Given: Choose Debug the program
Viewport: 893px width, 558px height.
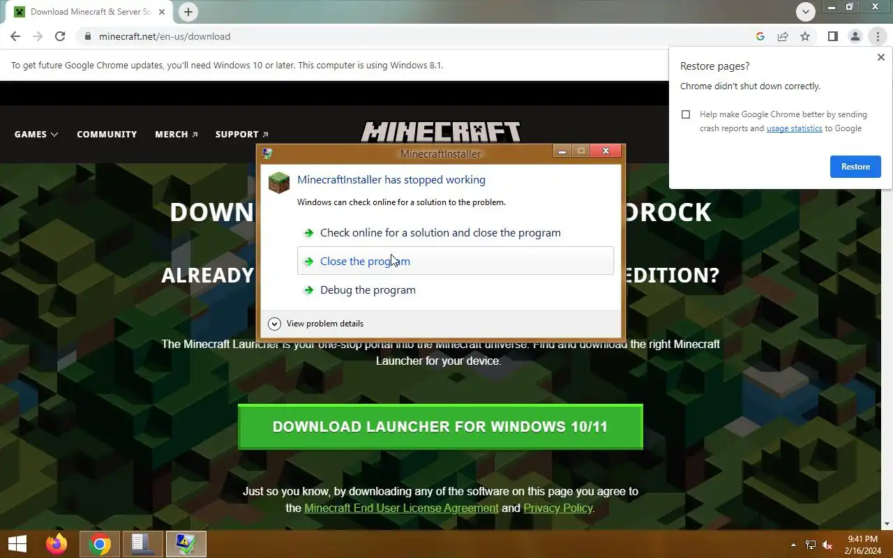Looking at the screenshot, I should pos(456,289).
